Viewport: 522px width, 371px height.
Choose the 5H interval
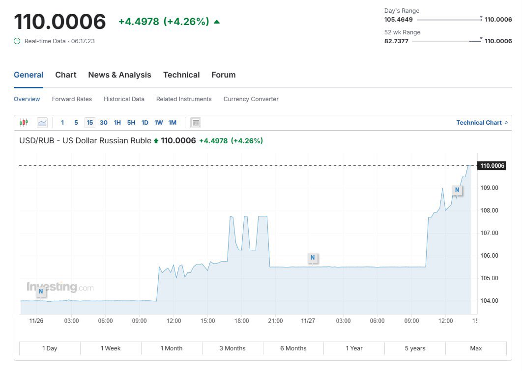(131, 123)
